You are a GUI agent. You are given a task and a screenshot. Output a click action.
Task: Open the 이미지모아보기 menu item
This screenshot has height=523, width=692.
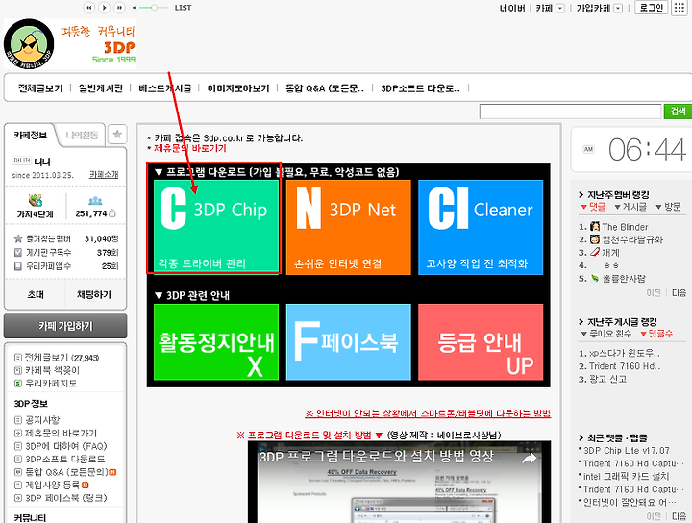point(238,88)
